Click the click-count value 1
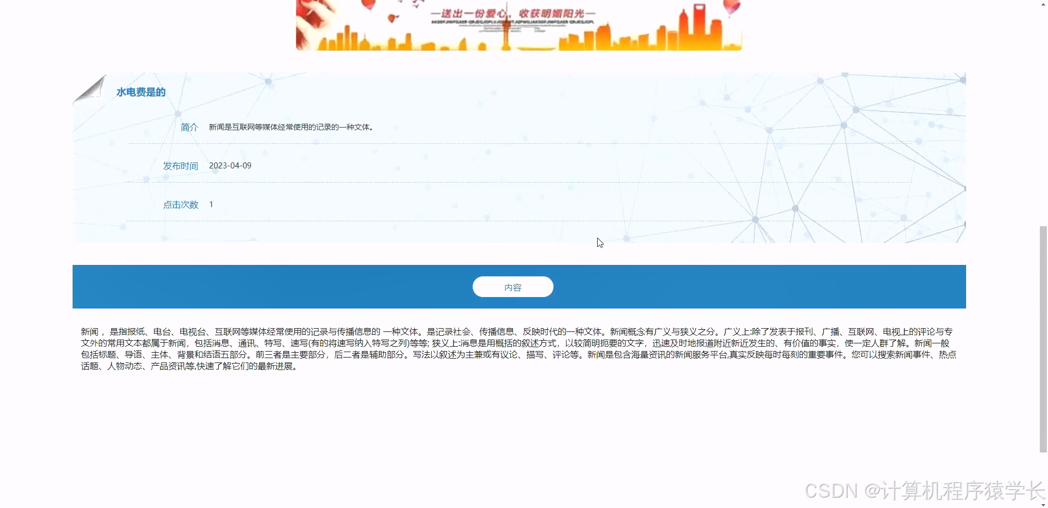 click(211, 204)
